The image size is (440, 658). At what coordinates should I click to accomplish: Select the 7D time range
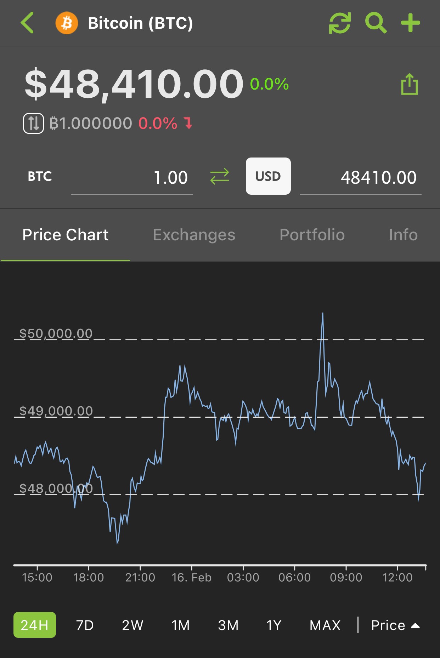click(x=85, y=625)
